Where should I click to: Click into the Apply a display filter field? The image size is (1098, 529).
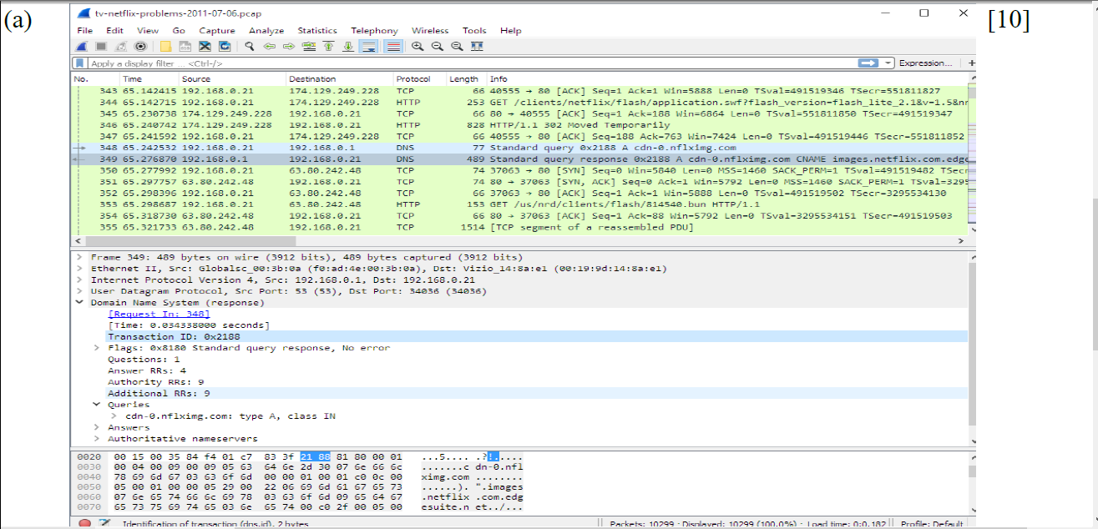click(472, 63)
